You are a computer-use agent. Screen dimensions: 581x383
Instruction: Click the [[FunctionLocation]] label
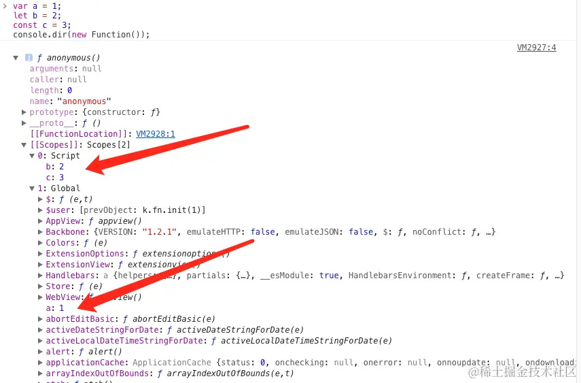pyautogui.click(x=79, y=133)
